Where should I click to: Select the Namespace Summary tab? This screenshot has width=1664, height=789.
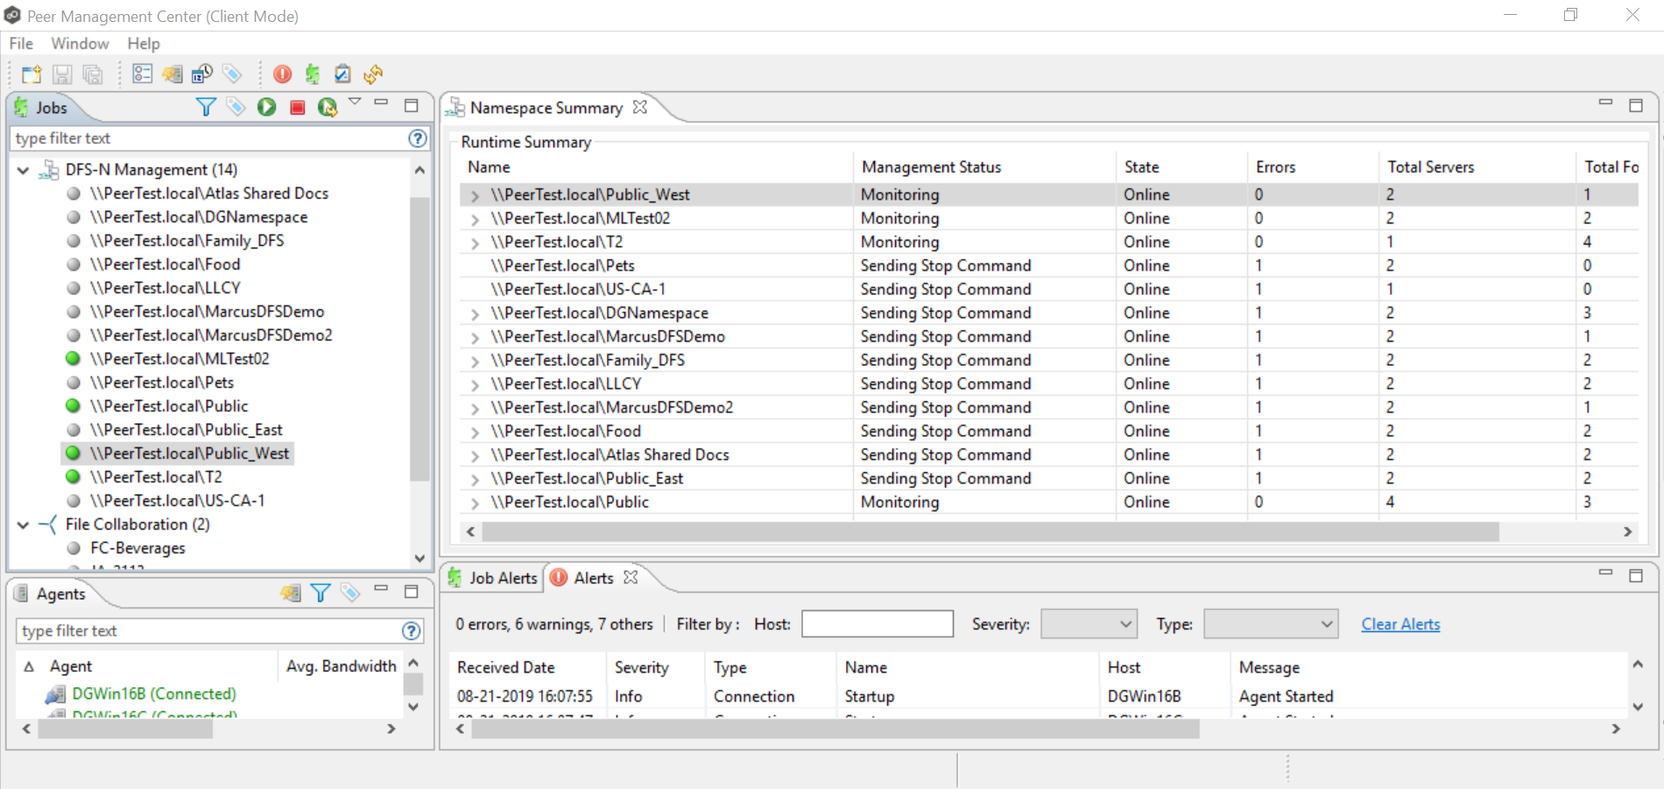click(546, 108)
